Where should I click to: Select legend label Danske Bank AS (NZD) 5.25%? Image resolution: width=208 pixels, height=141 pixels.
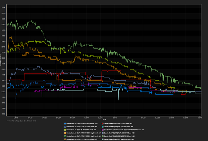pyautogui.click(x=119, y=136)
